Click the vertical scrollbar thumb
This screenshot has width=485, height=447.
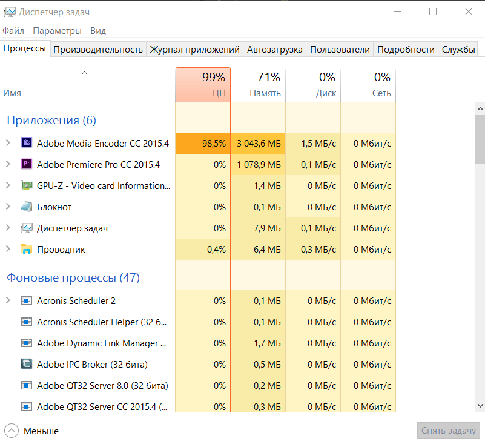pos(480,139)
